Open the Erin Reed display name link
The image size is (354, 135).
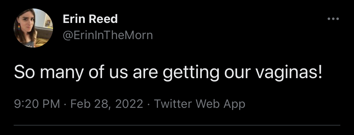tap(90, 19)
